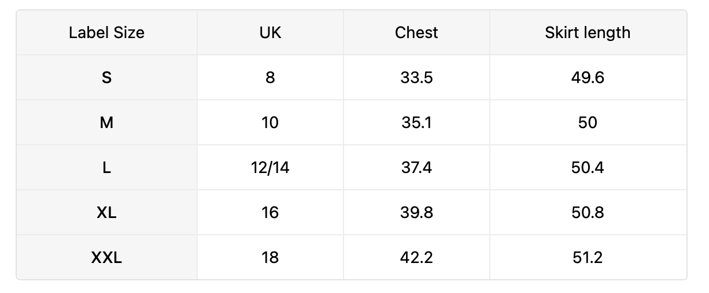Click the M label size cell
Viewport: 709px width, 293px height.
coord(106,122)
